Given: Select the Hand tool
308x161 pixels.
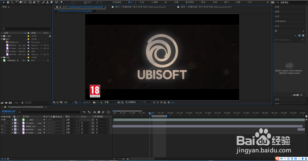Looking at the screenshot, I should coord(8,2).
